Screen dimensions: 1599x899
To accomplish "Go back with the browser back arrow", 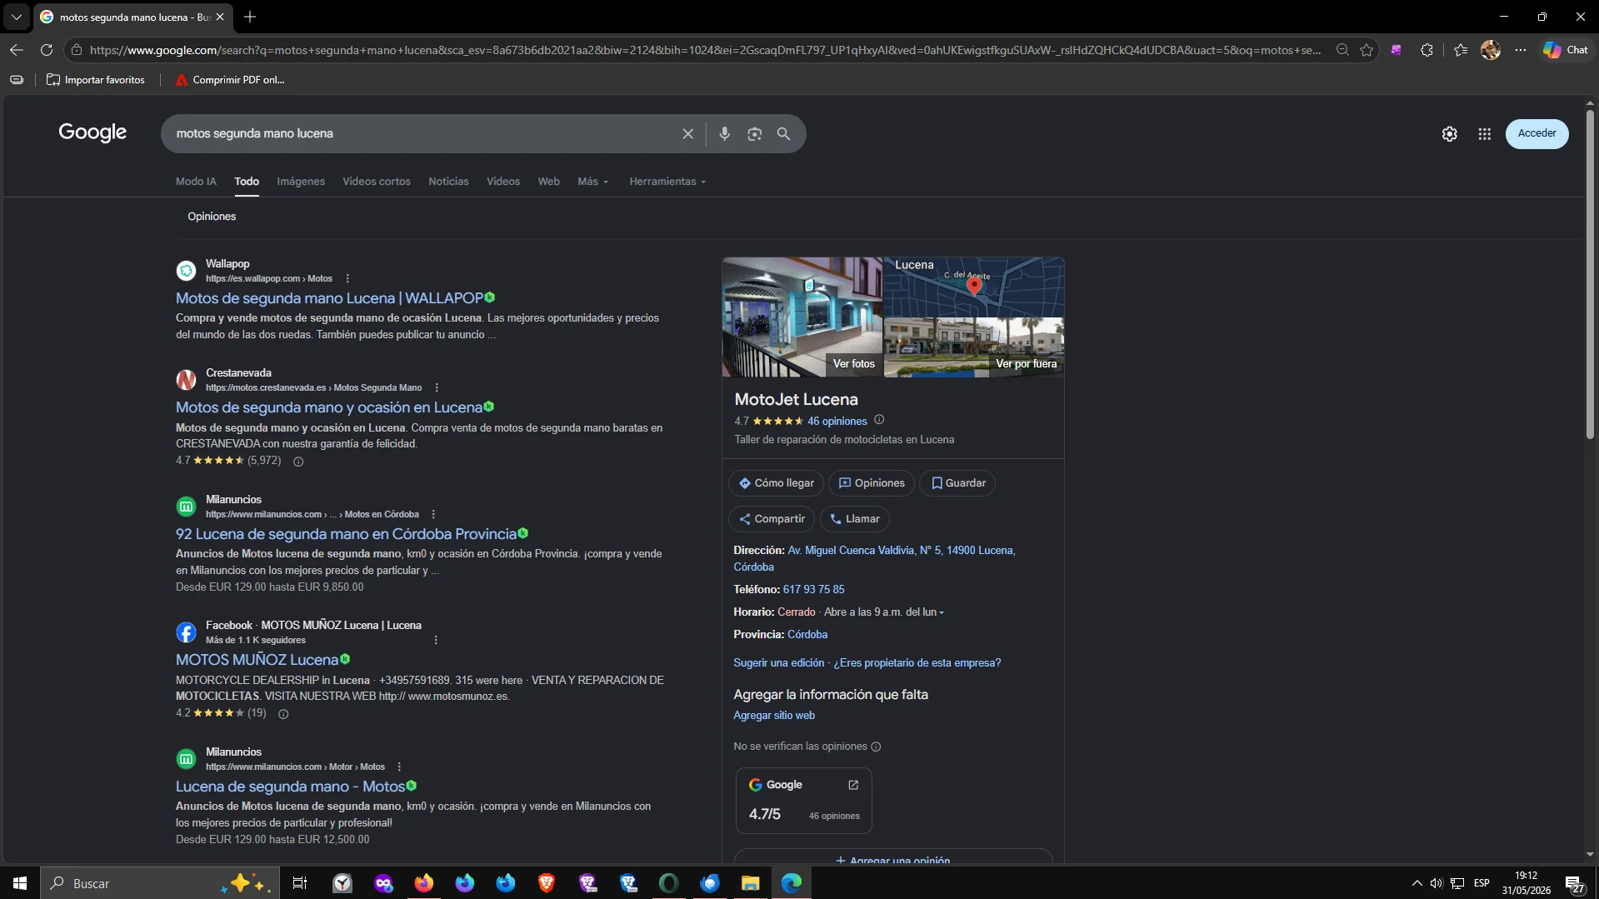I will 16,50.
